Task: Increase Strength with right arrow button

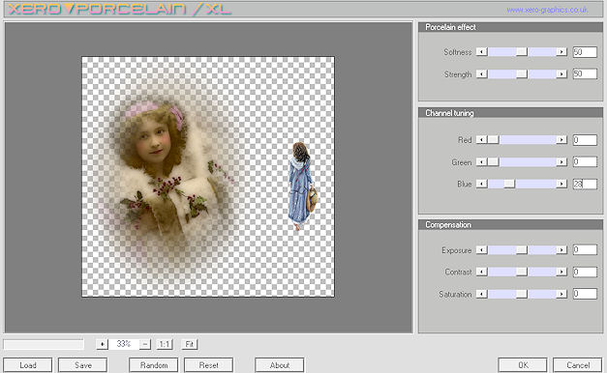Action: tap(561, 73)
